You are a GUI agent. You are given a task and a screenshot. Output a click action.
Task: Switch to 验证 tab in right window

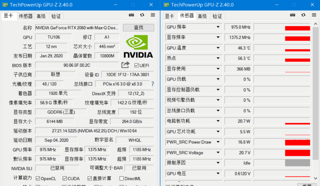coord(217,16)
